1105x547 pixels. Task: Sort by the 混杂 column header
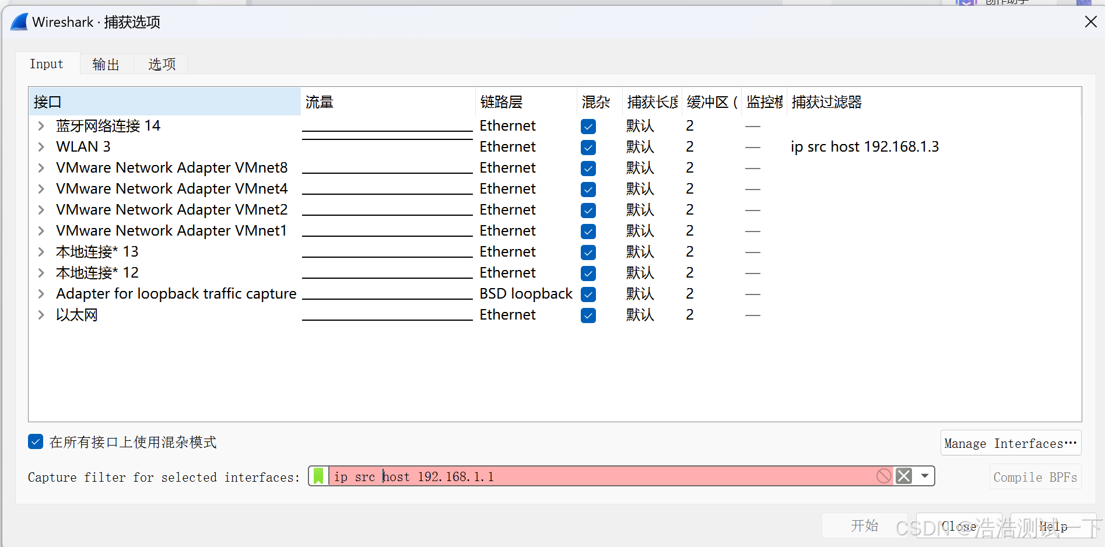pyautogui.click(x=599, y=102)
